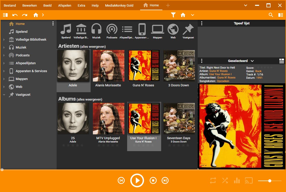
Task: Click the Opzoeken lyrics link
Action: click(x=223, y=81)
